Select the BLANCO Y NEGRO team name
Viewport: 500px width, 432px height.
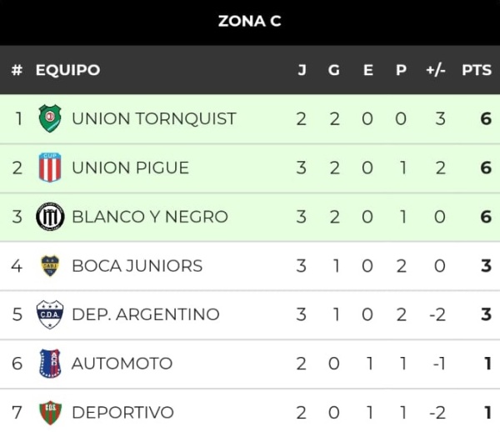(x=150, y=217)
